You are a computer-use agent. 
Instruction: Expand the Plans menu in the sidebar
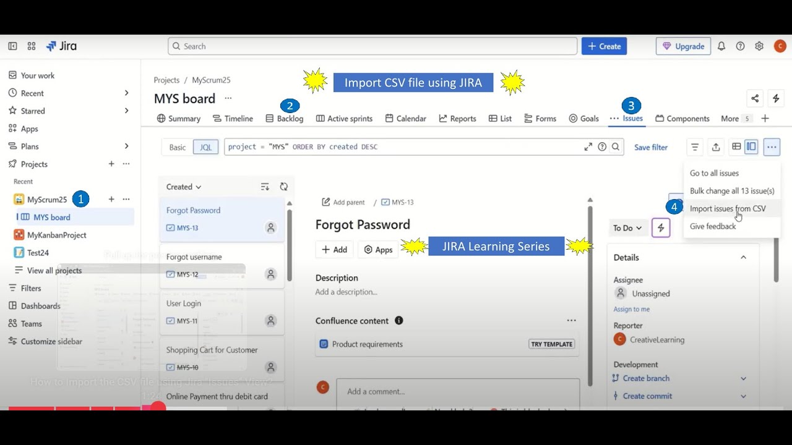coord(126,146)
